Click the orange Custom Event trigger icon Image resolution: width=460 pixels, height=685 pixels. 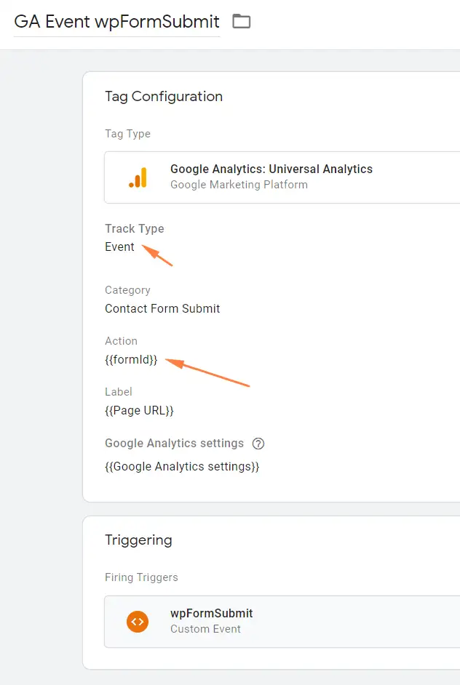point(138,621)
